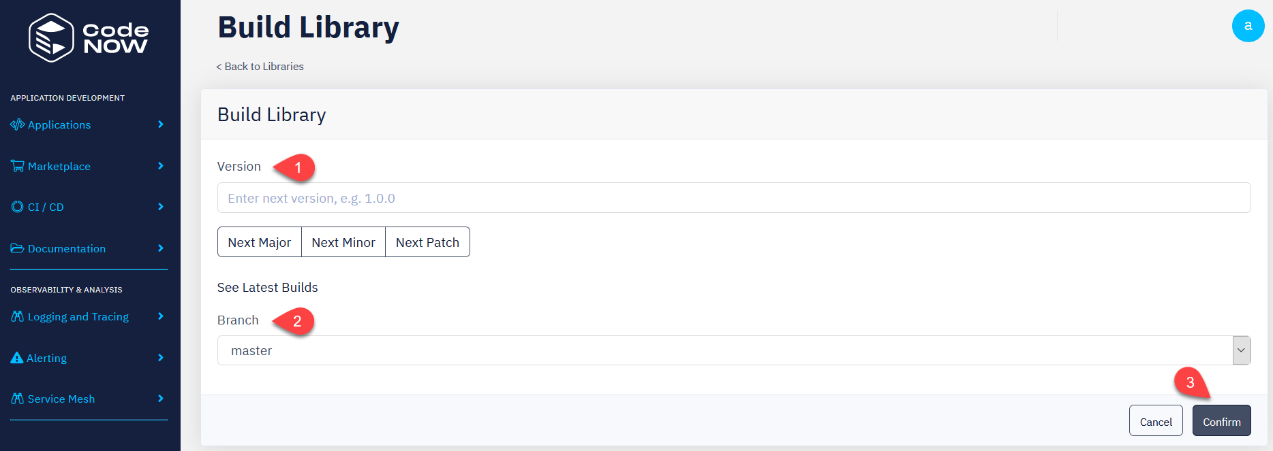Screen dimensions: 1273x451
Task: Click the Documentation folder icon
Action: point(17,248)
